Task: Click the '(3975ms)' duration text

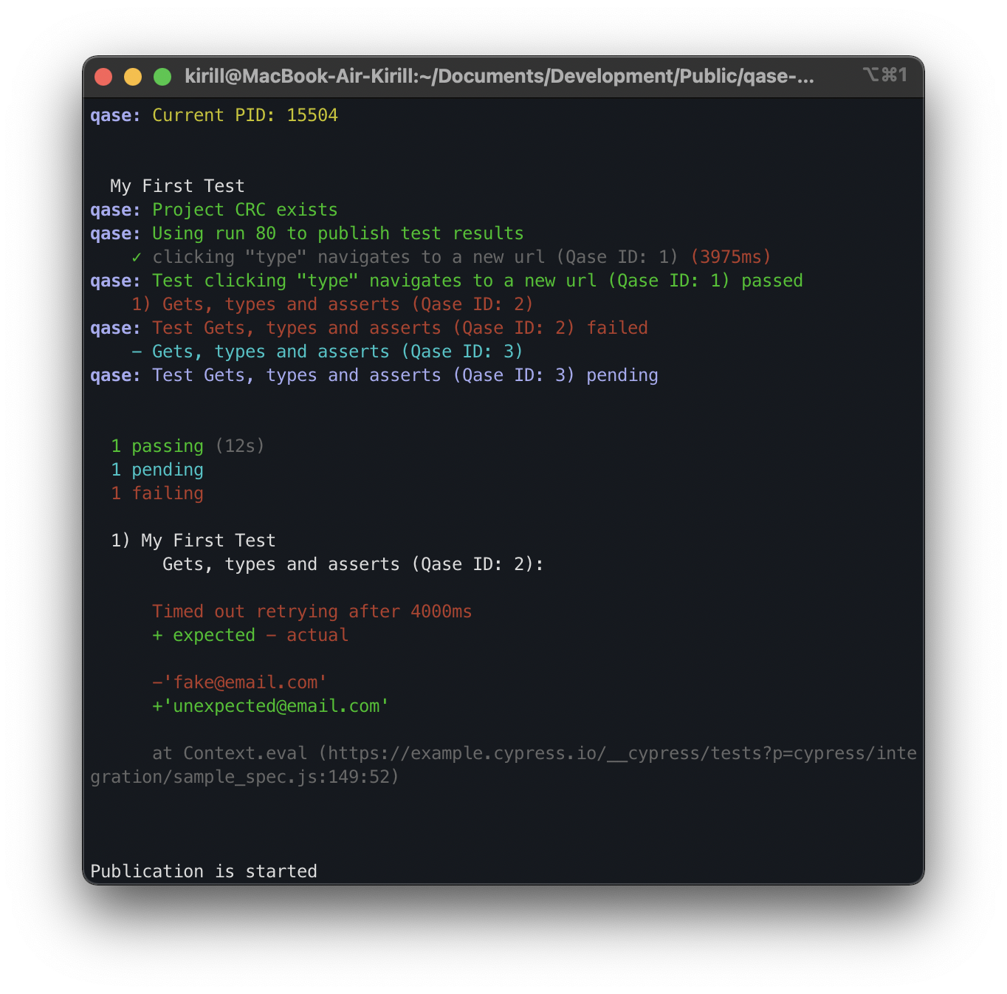Action: click(x=731, y=257)
